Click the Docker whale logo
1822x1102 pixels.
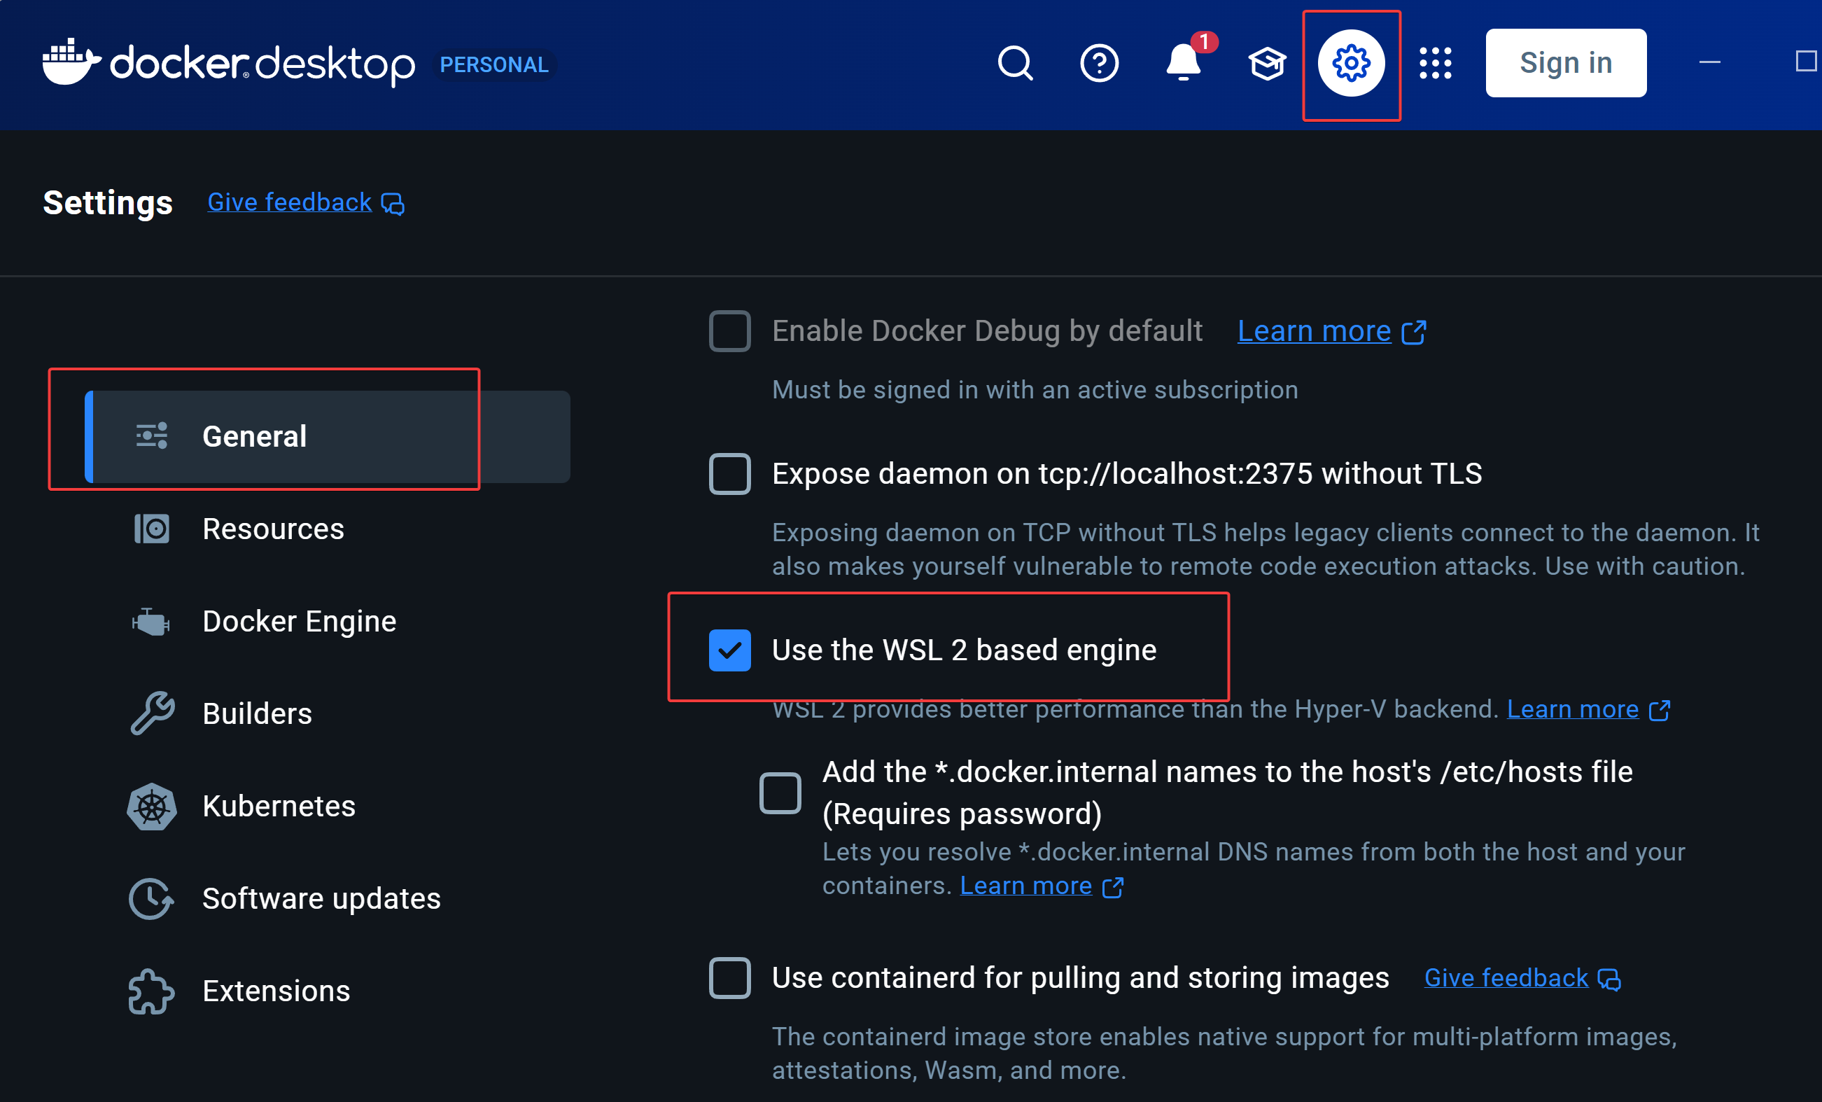point(71,62)
